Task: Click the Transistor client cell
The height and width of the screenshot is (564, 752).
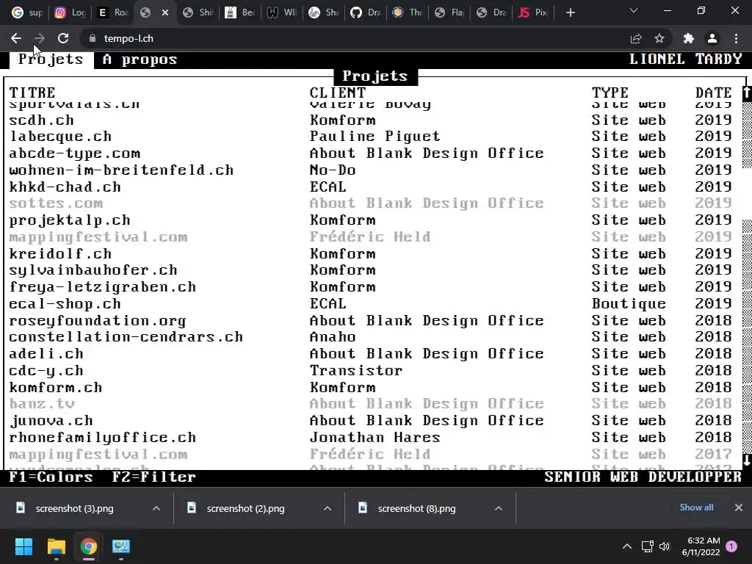Action: click(356, 370)
